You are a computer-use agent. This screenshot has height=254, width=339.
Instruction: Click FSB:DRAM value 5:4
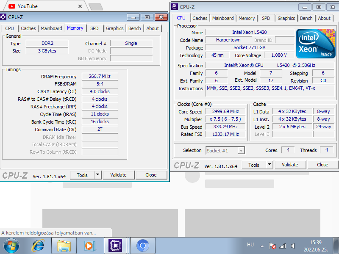[100, 84]
